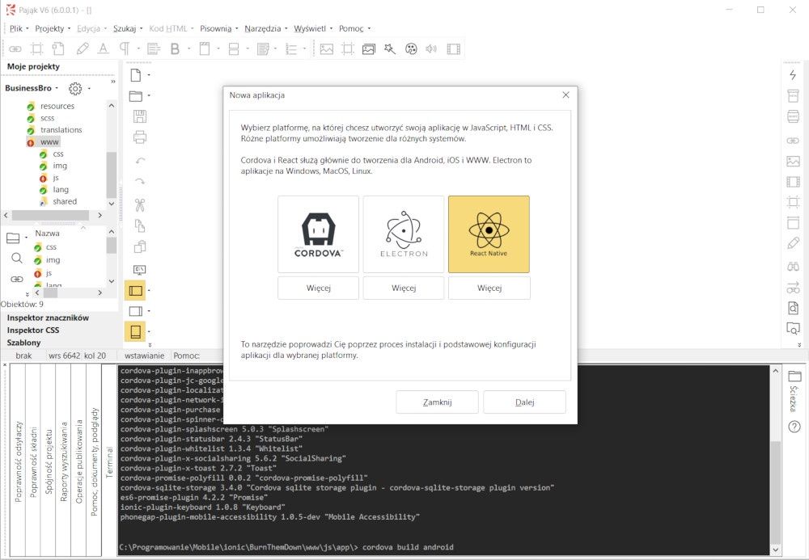Image resolution: width=809 pixels, height=560 pixels.
Task: Click the magic wand toolbar icon
Action: 390,49
